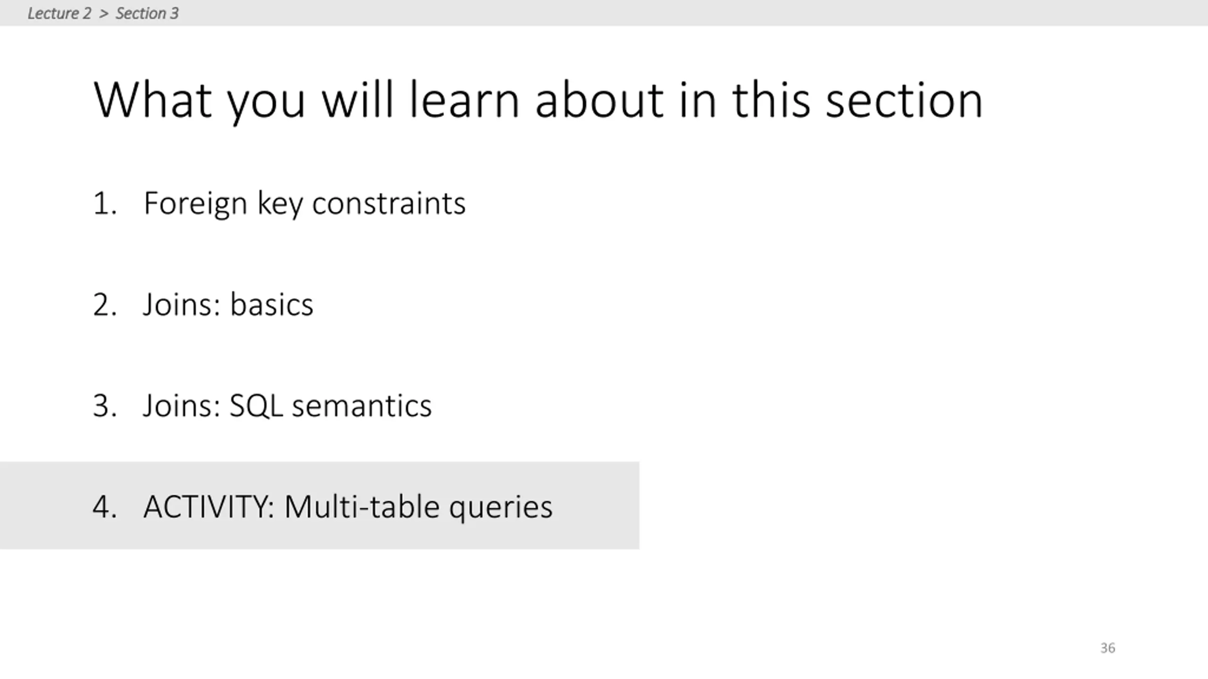Click the slide page number 36

[x=1107, y=648]
